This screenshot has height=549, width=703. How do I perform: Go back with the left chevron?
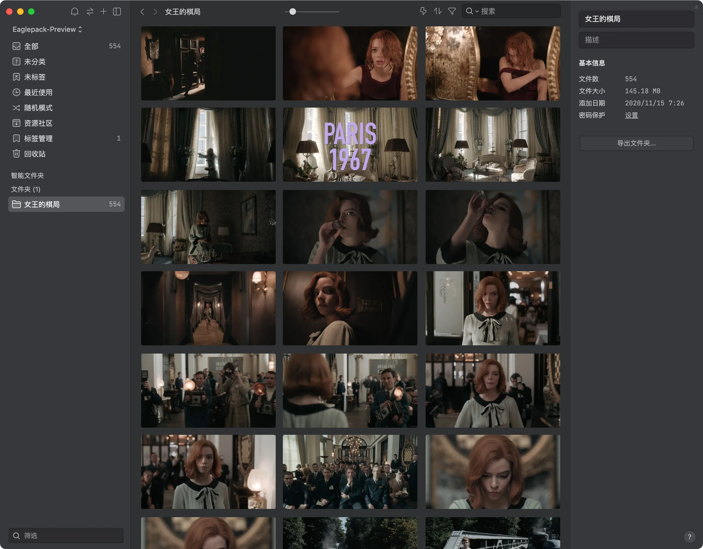click(x=142, y=12)
